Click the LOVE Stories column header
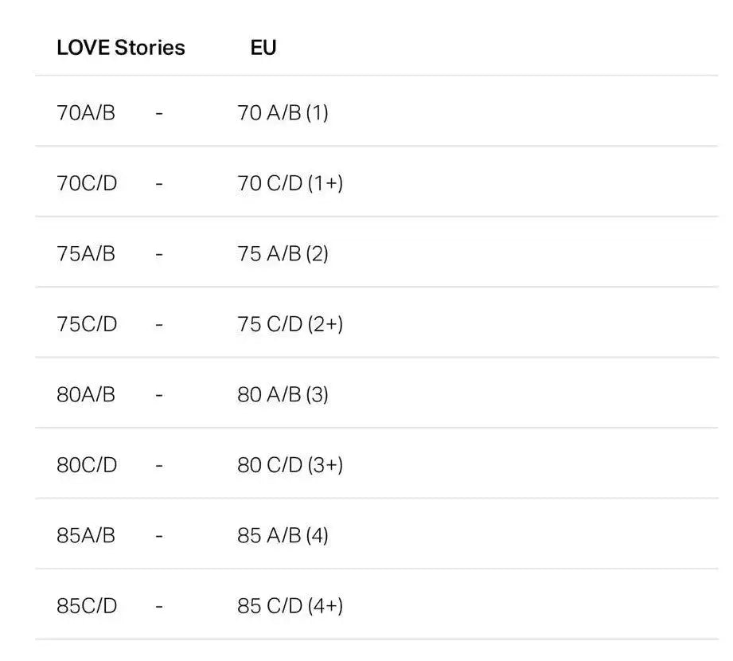The image size is (733, 661). click(x=120, y=48)
